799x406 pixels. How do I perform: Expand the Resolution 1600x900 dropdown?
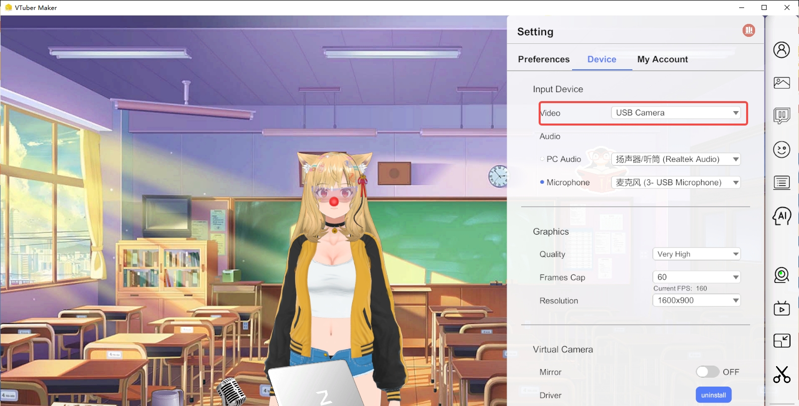point(697,300)
